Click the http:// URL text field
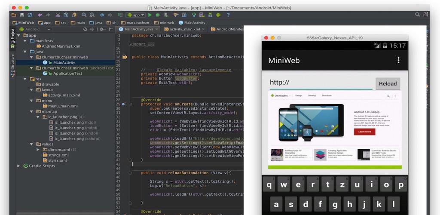This screenshot has height=215, width=440. [320, 83]
